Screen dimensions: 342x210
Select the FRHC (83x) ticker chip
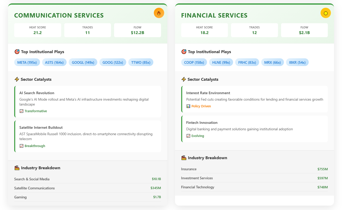click(247, 62)
